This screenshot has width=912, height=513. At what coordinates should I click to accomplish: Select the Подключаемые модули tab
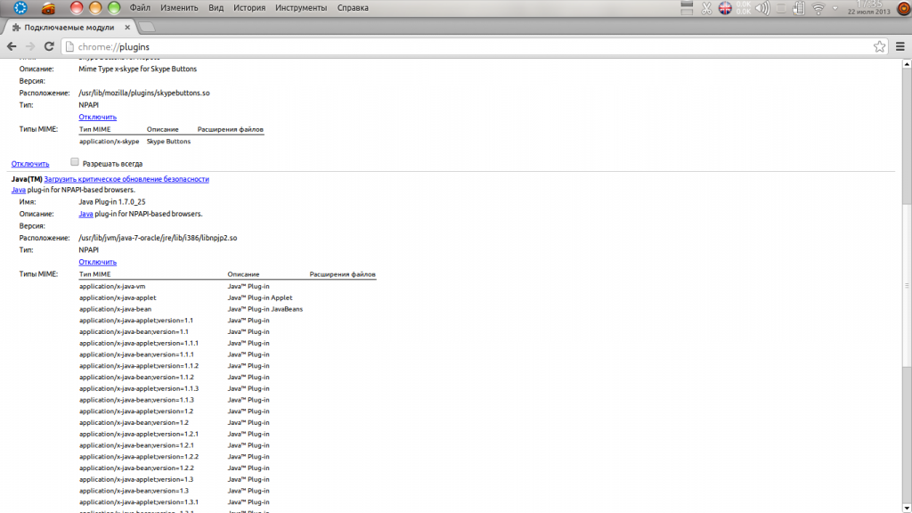pos(69,28)
